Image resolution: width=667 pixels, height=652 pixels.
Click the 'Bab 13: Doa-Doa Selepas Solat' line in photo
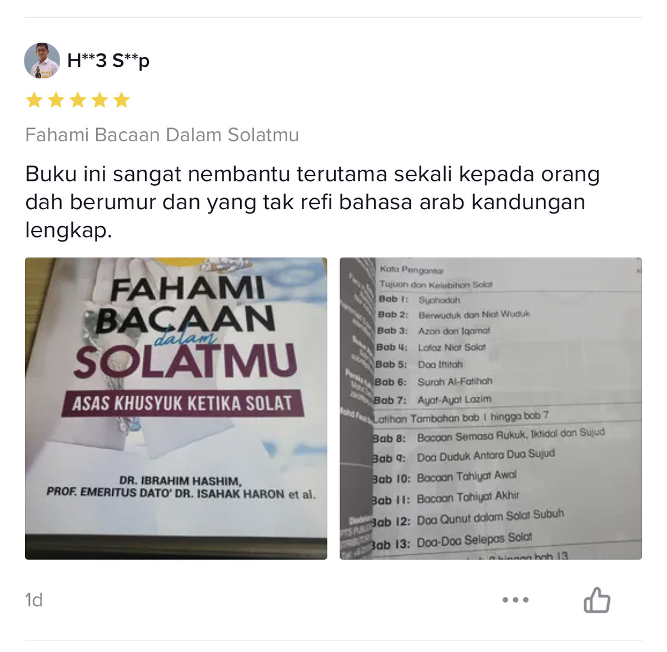tap(451, 541)
